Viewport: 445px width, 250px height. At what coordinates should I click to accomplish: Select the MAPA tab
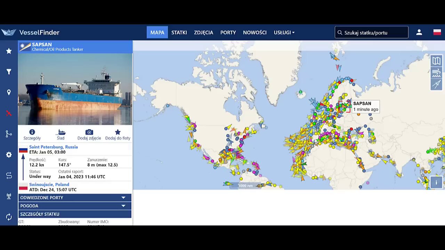157,32
